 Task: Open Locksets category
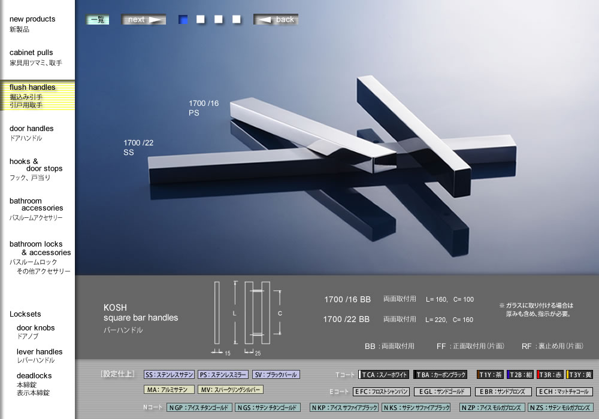pos(25,314)
